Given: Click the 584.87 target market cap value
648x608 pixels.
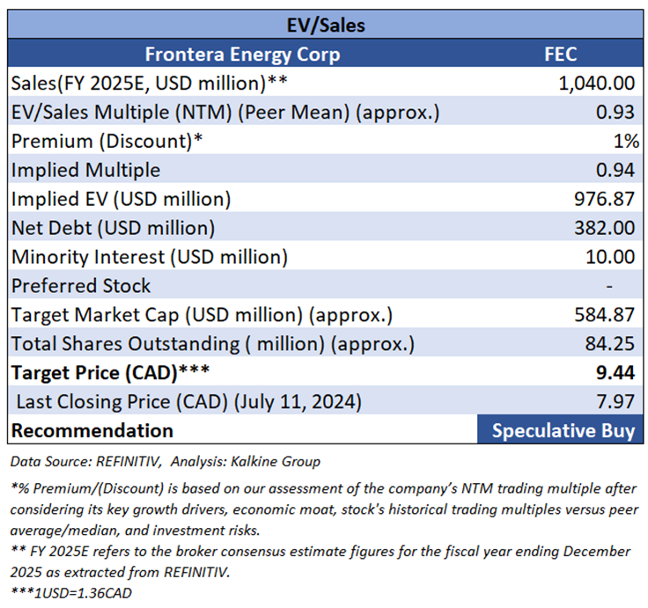Looking at the screenshot, I should click(604, 314).
